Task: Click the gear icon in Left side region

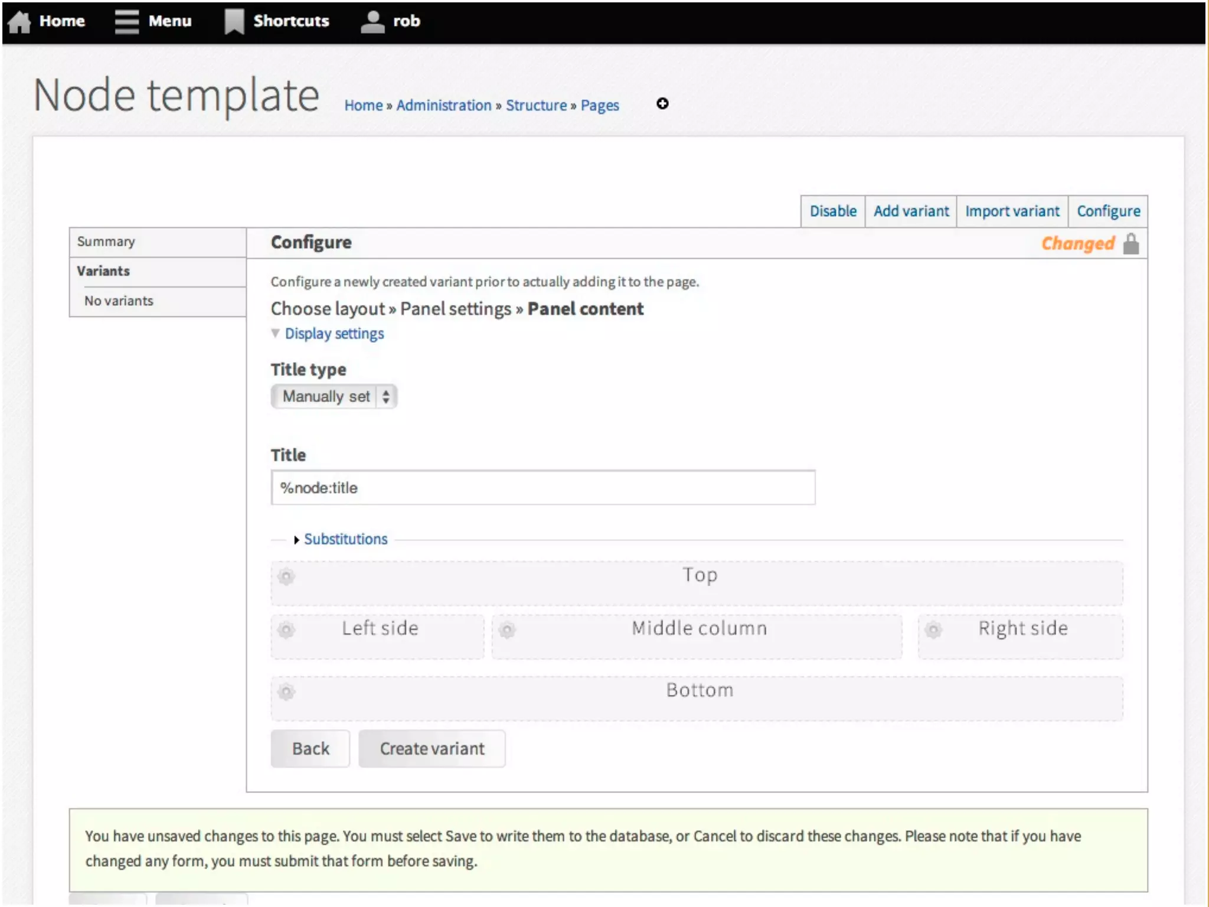Action: (286, 629)
